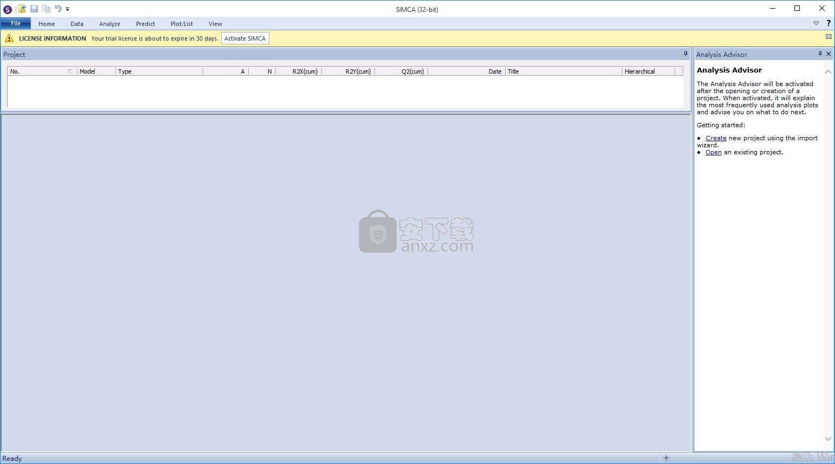Click the Create new project link
This screenshot has height=464, width=835.
pyautogui.click(x=716, y=138)
